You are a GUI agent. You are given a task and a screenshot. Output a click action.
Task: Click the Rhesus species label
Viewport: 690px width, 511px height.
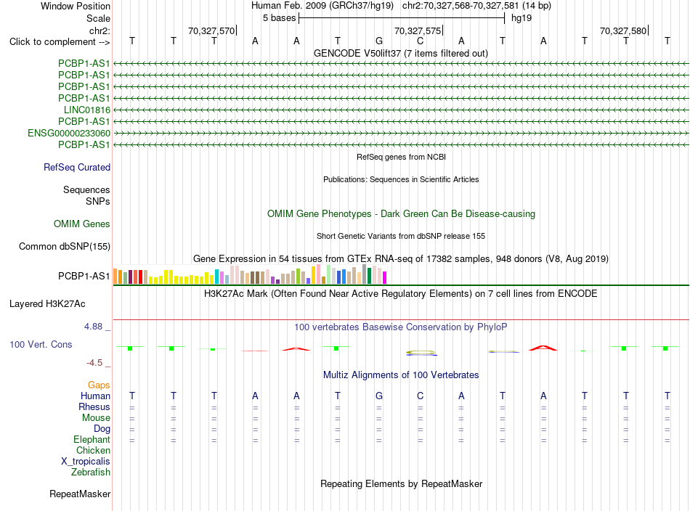(94, 406)
